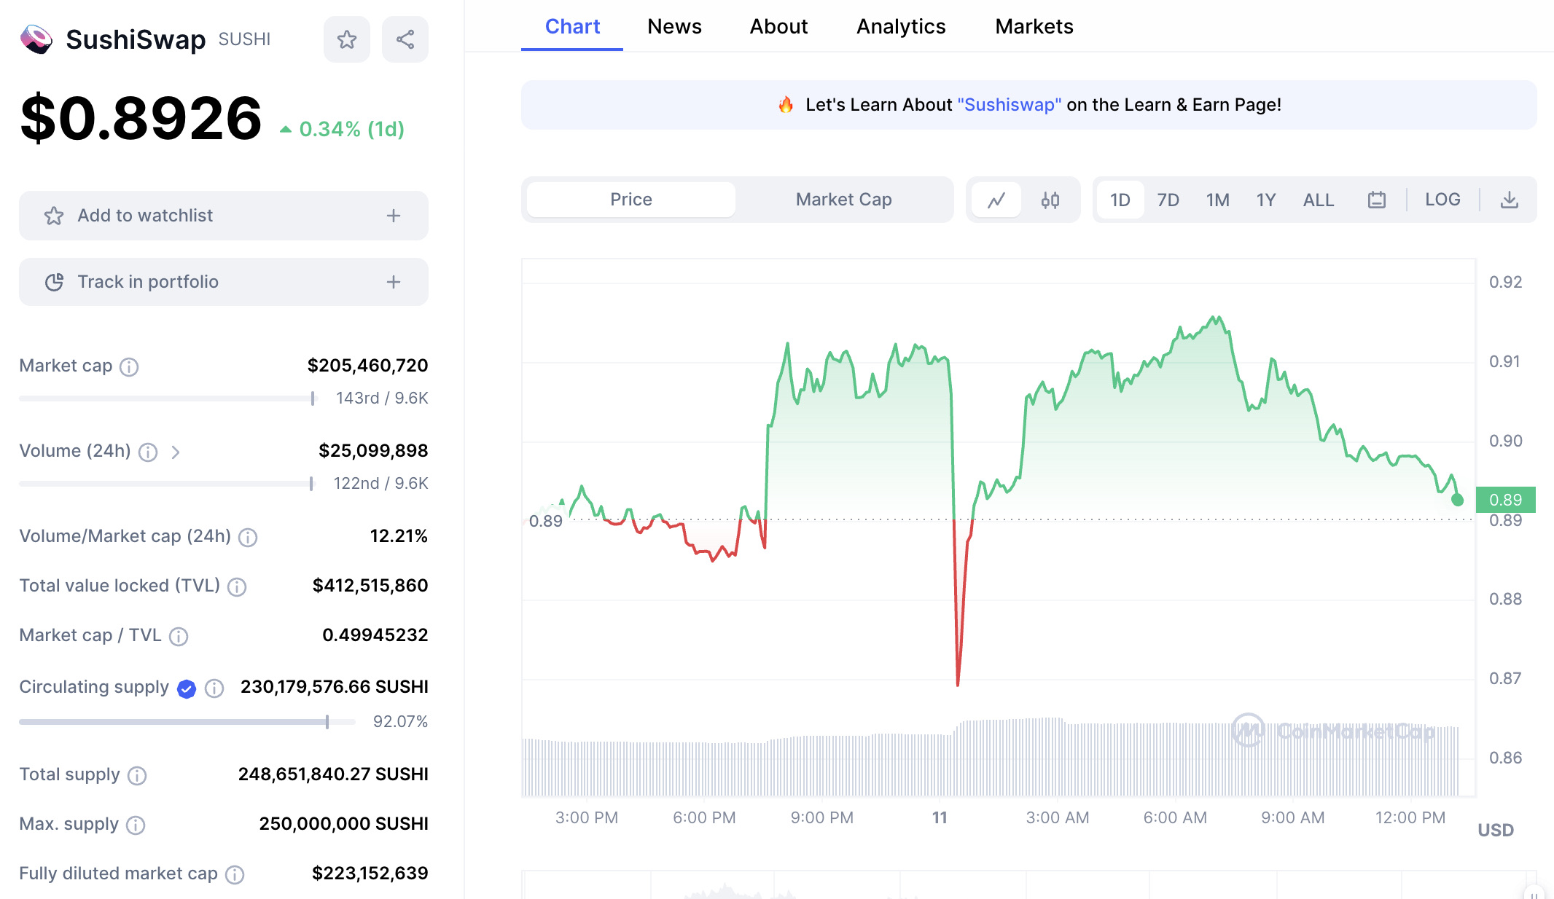Open the Sushiswap Learn & Earn link
The image size is (1554, 899).
(1010, 104)
